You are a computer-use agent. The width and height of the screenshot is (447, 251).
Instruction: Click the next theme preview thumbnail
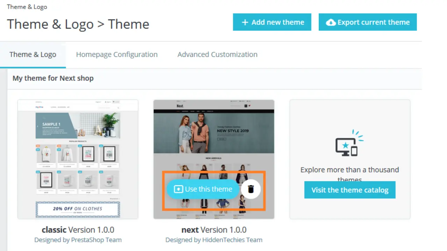point(214,159)
